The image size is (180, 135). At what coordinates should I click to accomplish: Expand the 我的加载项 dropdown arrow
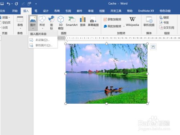point(124,26)
